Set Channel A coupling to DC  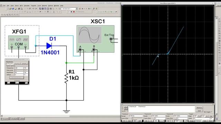click(x=156, y=121)
